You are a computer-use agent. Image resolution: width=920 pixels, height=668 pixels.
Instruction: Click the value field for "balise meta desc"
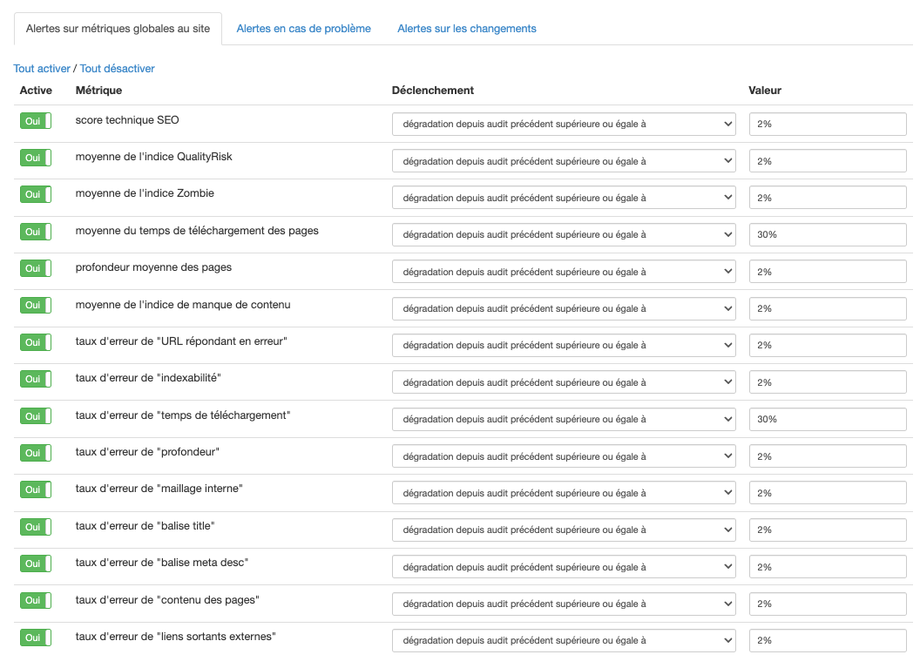tap(827, 566)
